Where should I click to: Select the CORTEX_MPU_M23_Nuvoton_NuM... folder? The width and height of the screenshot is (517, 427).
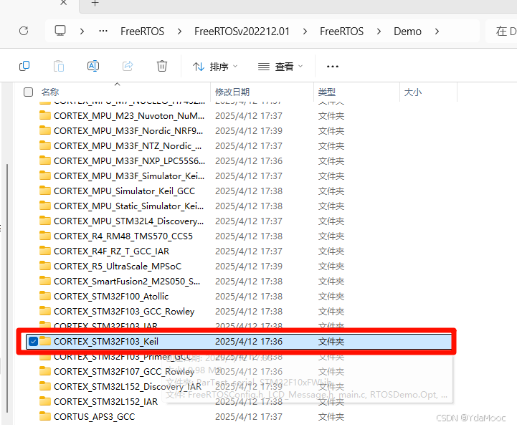129,116
